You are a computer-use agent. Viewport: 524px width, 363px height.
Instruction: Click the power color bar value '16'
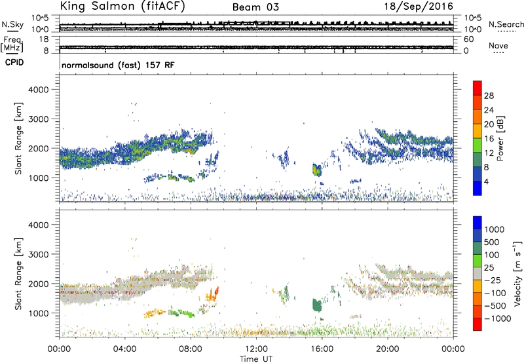[x=489, y=139]
